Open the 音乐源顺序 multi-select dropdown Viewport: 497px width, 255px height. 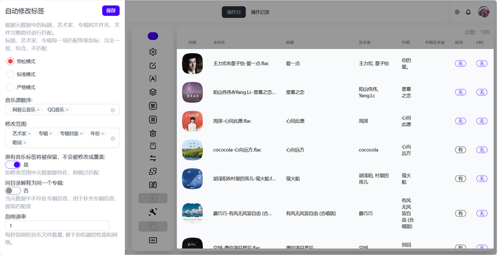point(62,110)
